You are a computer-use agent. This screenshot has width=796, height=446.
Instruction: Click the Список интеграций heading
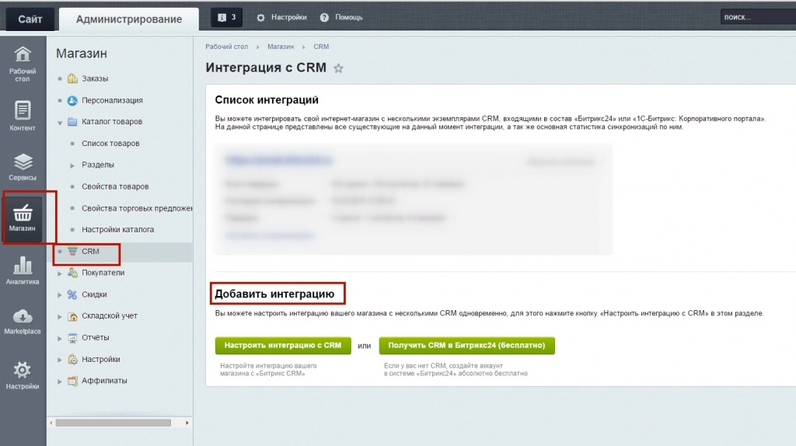pos(267,100)
